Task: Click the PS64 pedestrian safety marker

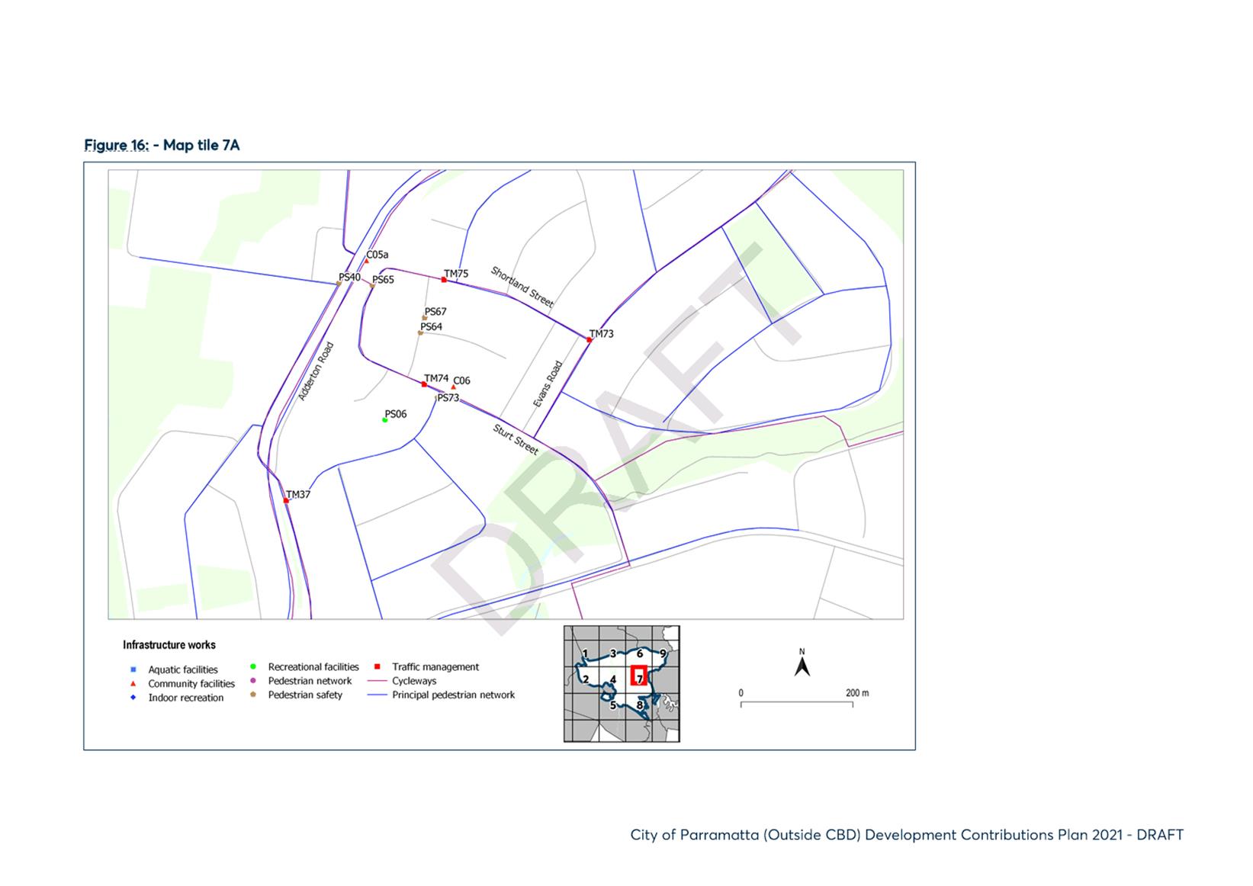Action: [420, 333]
